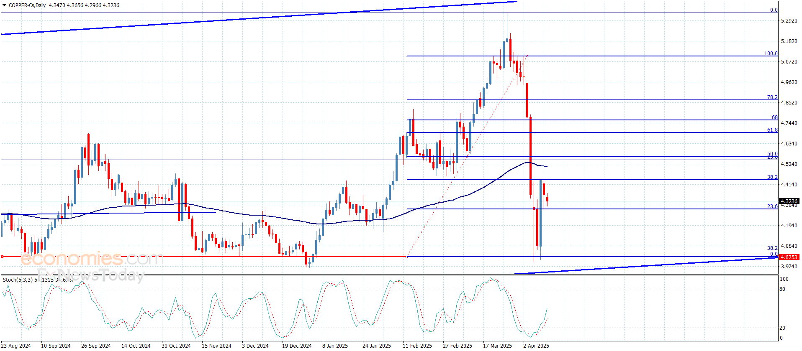Screen dimensions: 802x351
Task: Click the stochastic scale value 20
Action: [783, 328]
